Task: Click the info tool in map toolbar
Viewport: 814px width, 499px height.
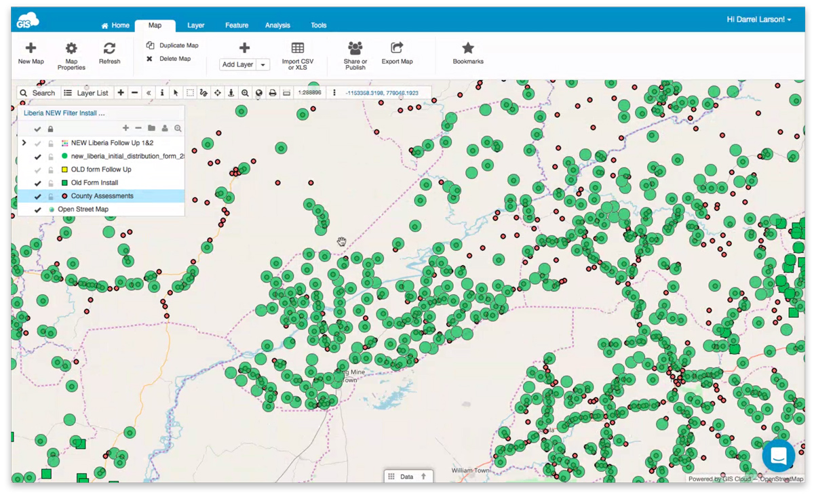Action: 162,93
